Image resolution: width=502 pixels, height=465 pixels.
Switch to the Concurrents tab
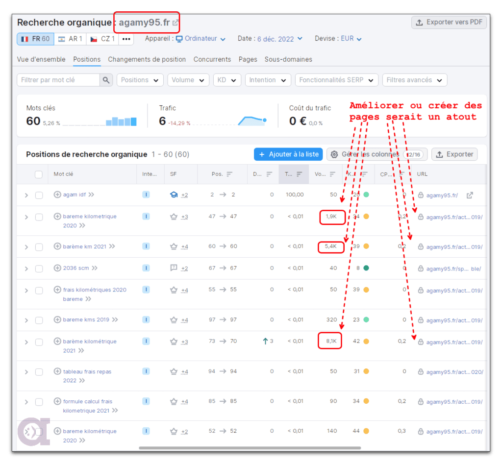(x=212, y=59)
